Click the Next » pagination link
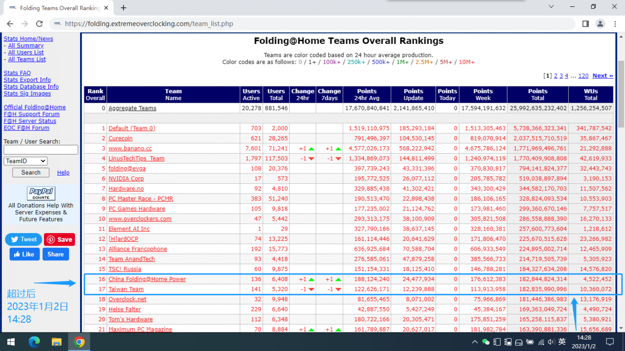This screenshot has width=625, height=351. point(603,76)
